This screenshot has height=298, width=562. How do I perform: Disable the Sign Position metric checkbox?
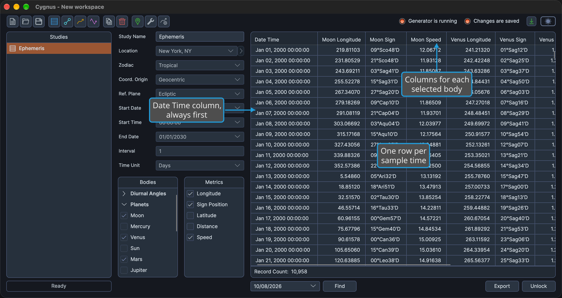click(190, 205)
